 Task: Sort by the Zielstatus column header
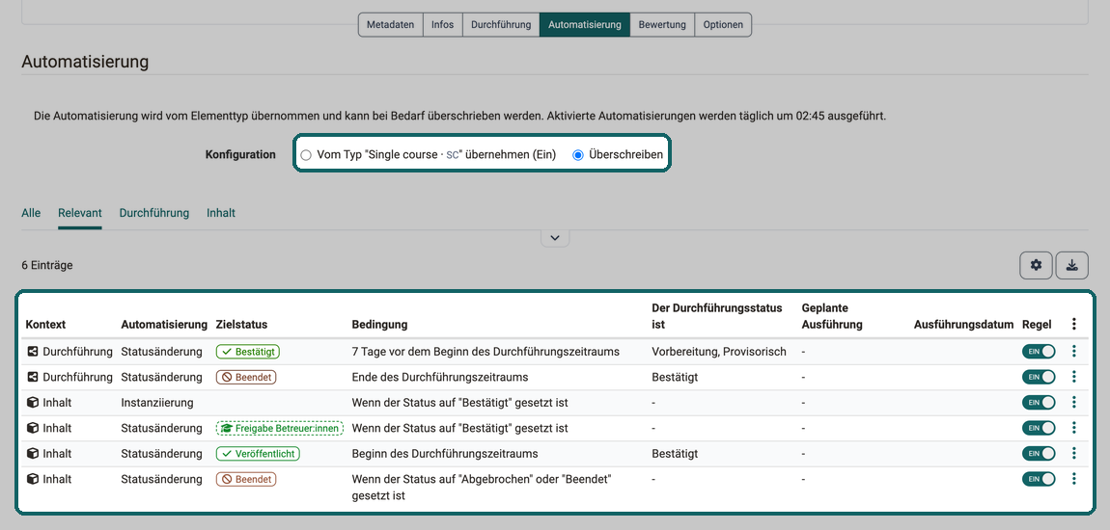point(239,325)
